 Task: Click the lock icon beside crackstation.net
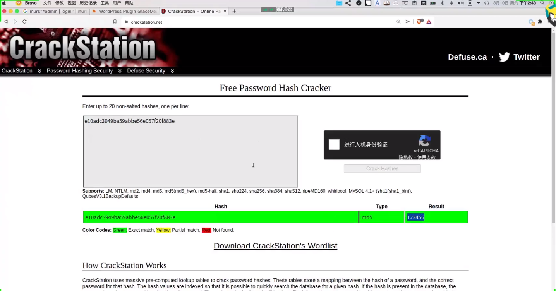pos(126,22)
